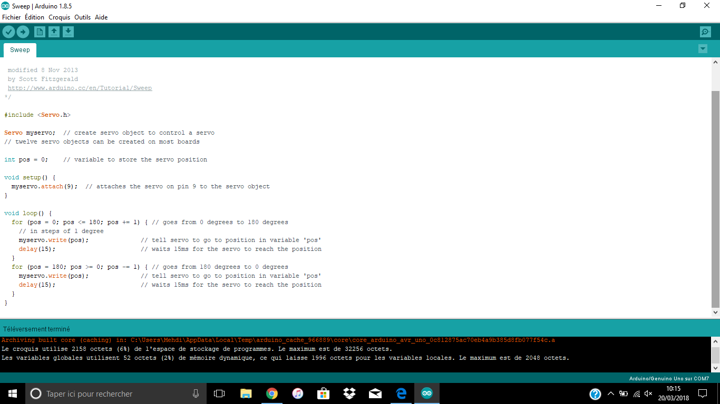The image size is (720, 404).
Task: Toggle the speaker volume mute icon
Action: pos(649,393)
